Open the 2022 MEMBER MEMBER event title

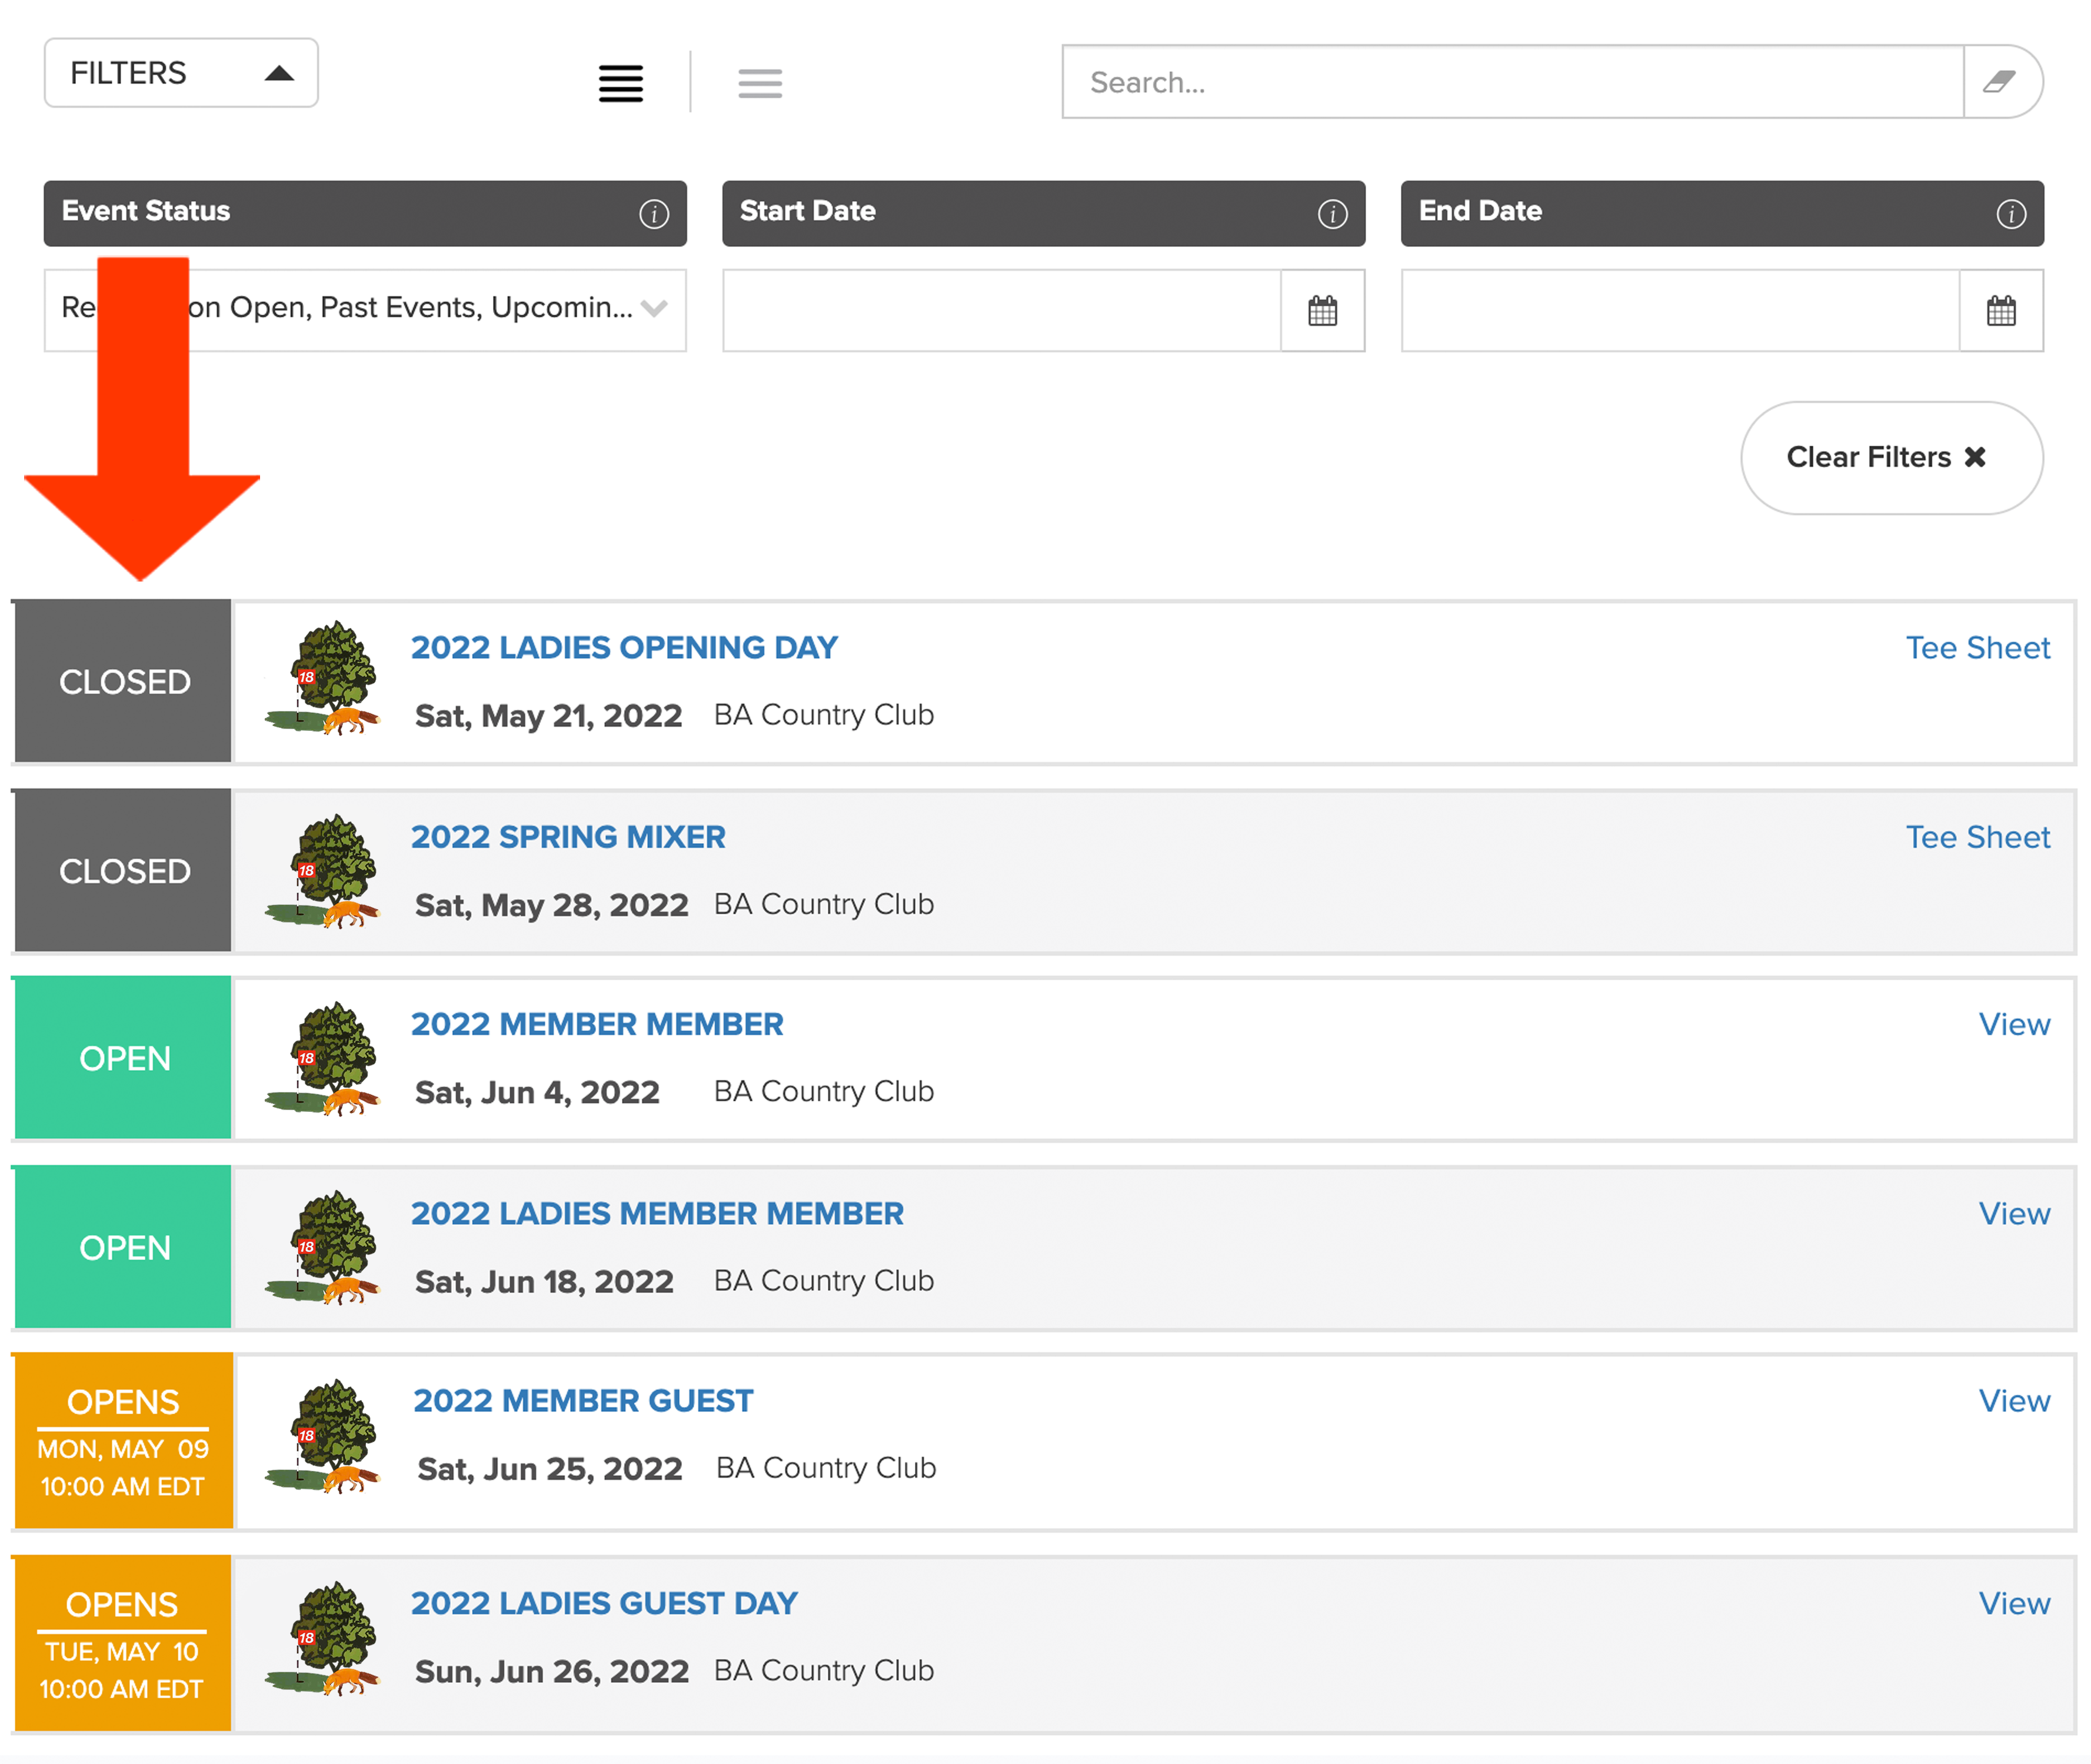click(596, 1024)
